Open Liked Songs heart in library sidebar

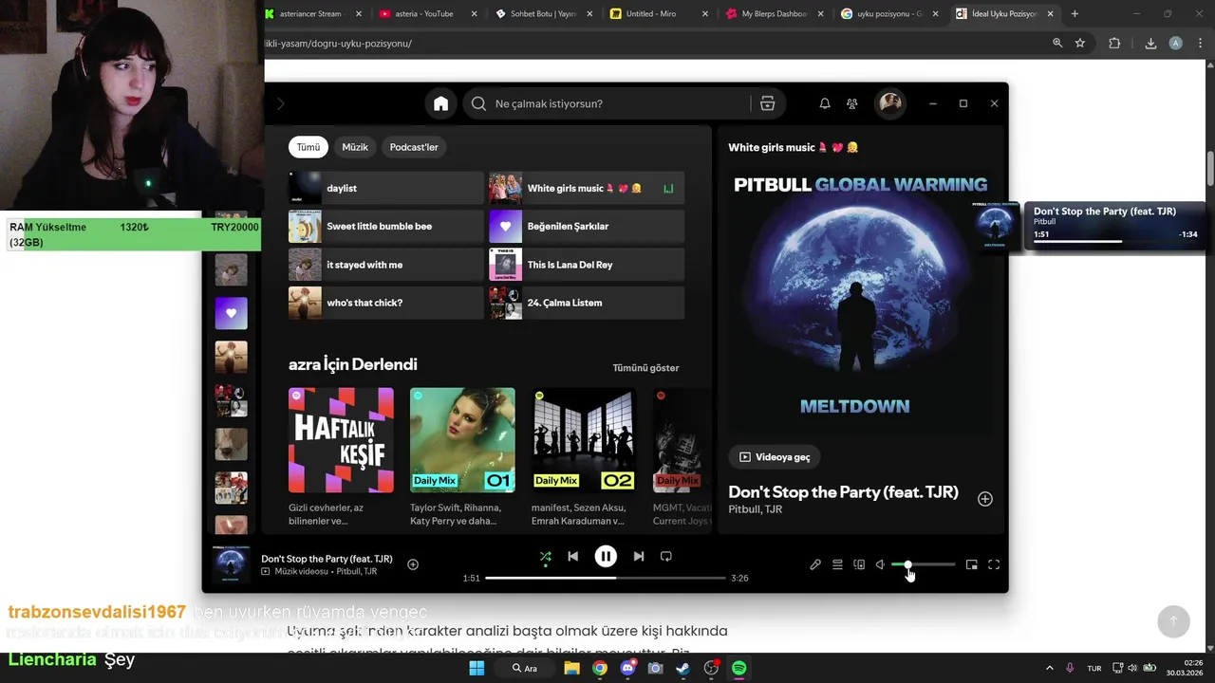pyautogui.click(x=231, y=313)
